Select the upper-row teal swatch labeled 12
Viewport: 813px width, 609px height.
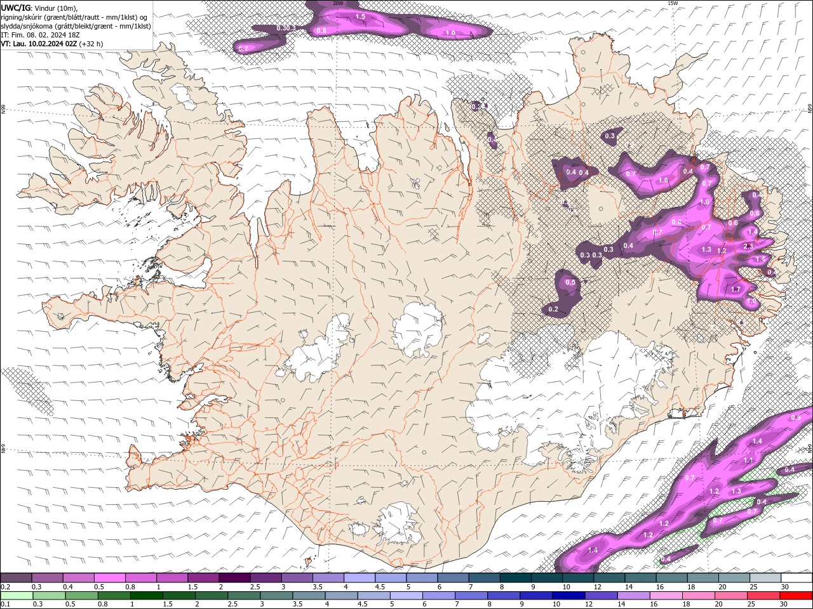[609, 578]
